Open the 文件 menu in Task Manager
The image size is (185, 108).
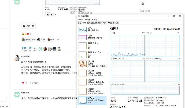point(80,19)
